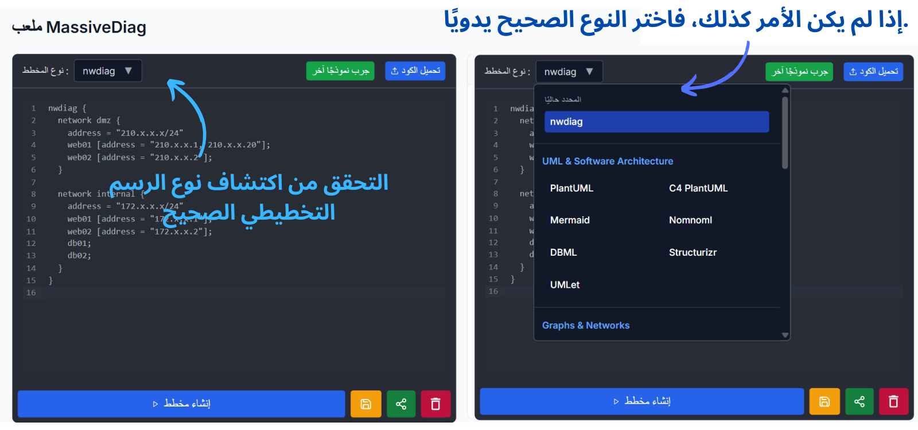Click the scroll-up arrow of the dropdown list
The image size is (918, 430).
[785, 90]
